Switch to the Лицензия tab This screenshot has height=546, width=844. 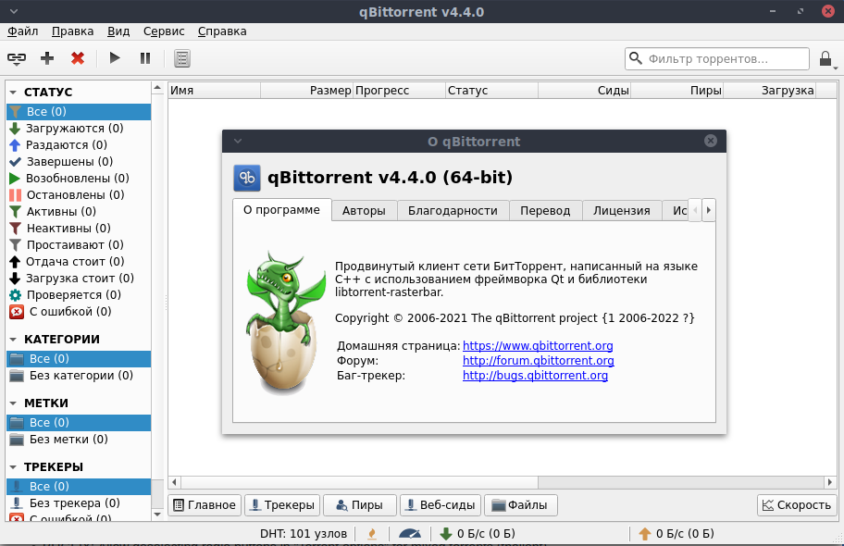(622, 211)
